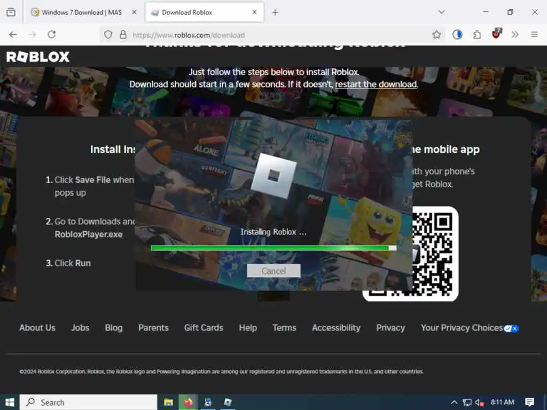Cancel the Roblox installation
The height and width of the screenshot is (410, 547).
tap(273, 271)
